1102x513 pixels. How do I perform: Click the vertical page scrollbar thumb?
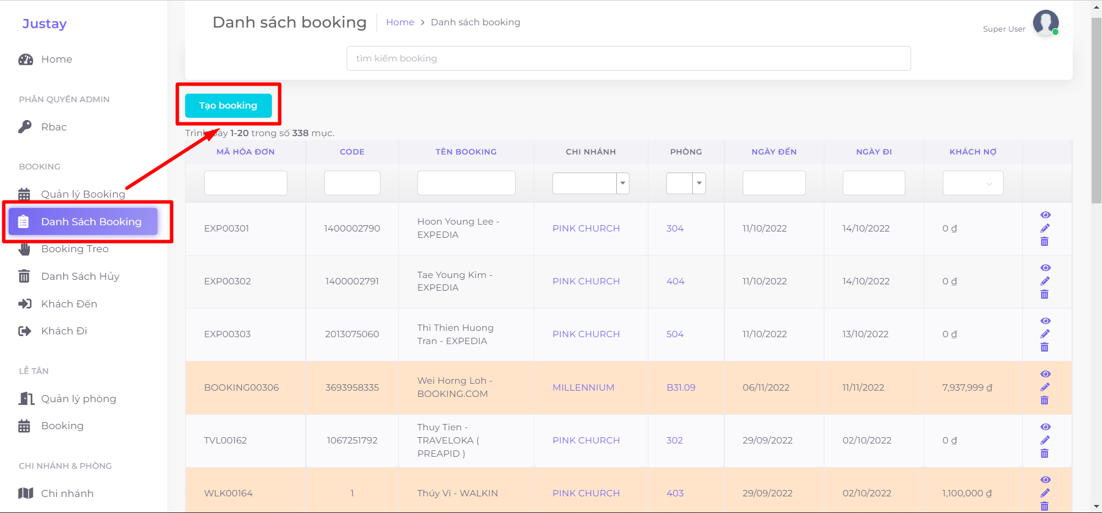(x=1096, y=109)
